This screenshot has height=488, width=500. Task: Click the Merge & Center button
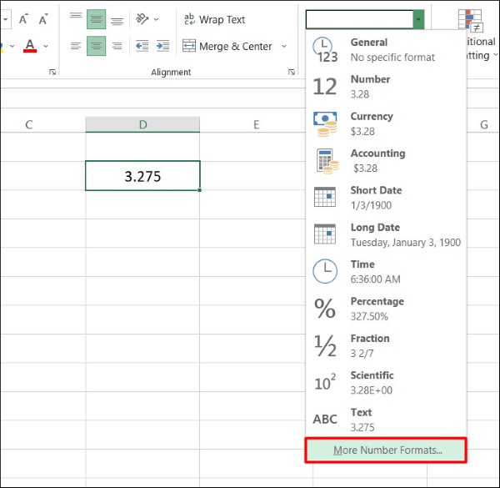(x=227, y=47)
